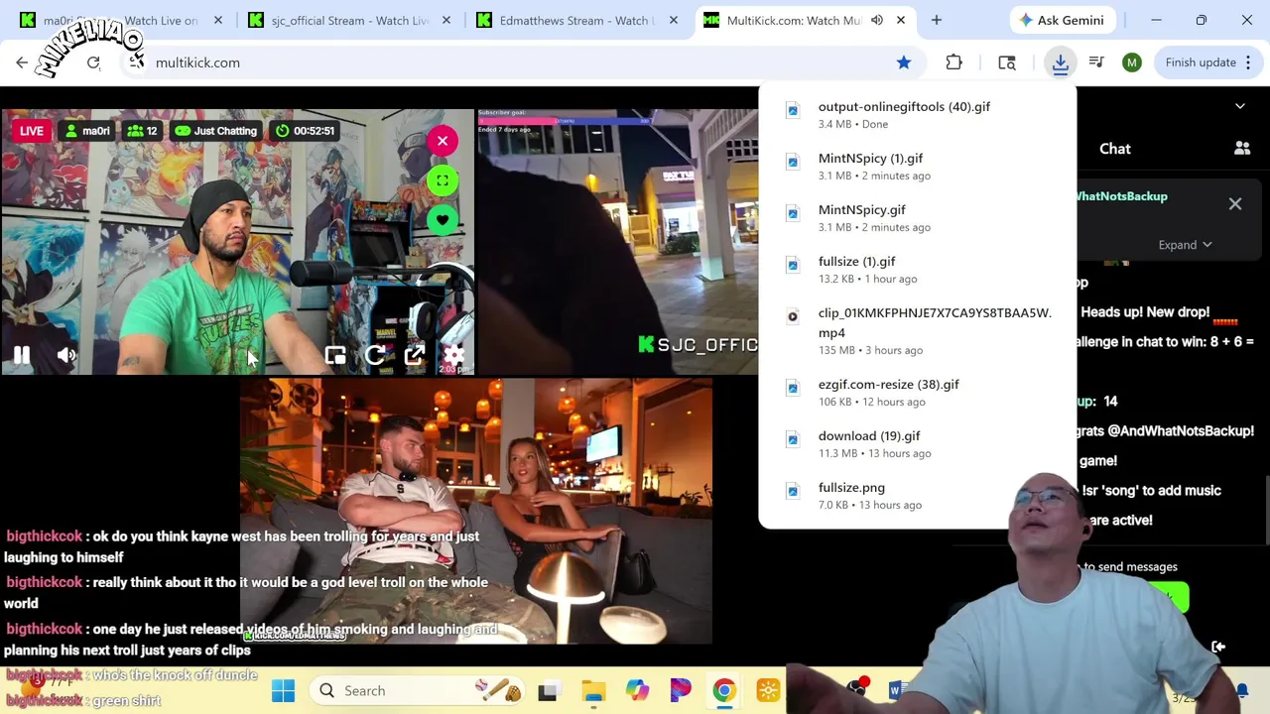Open ezgif.com-resize (38).gif download
1270x714 pixels.
tap(917, 393)
